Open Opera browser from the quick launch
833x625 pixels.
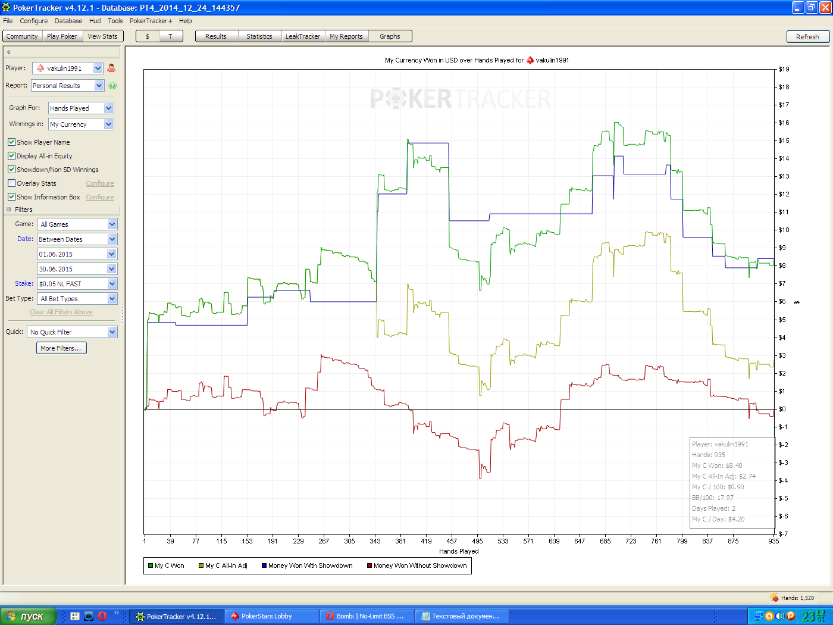[102, 616]
